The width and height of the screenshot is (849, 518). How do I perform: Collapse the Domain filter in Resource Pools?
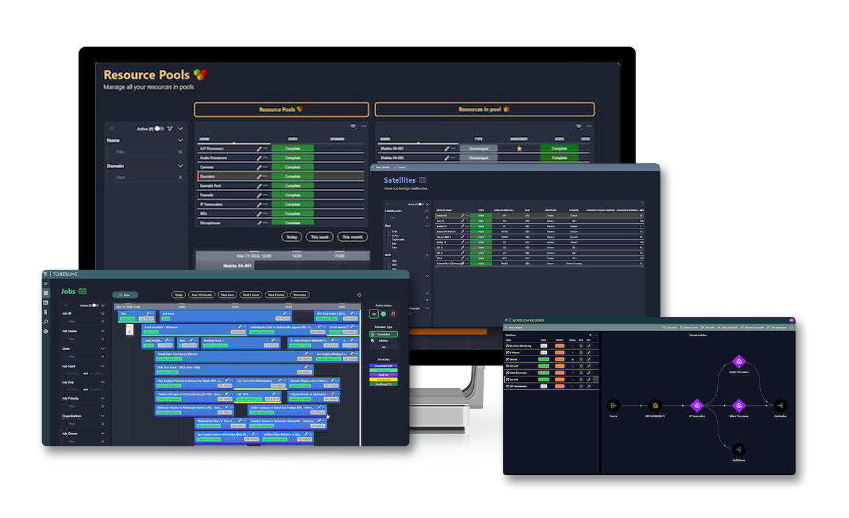pos(180,166)
